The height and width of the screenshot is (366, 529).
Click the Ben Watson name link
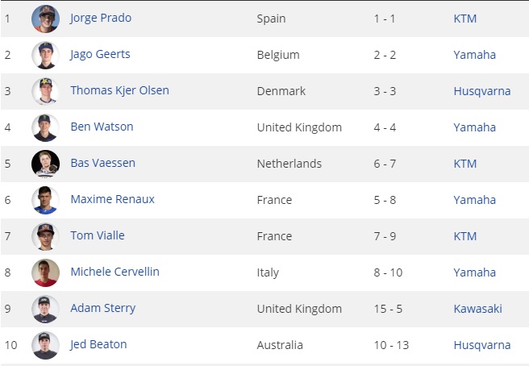click(x=102, y=127)
